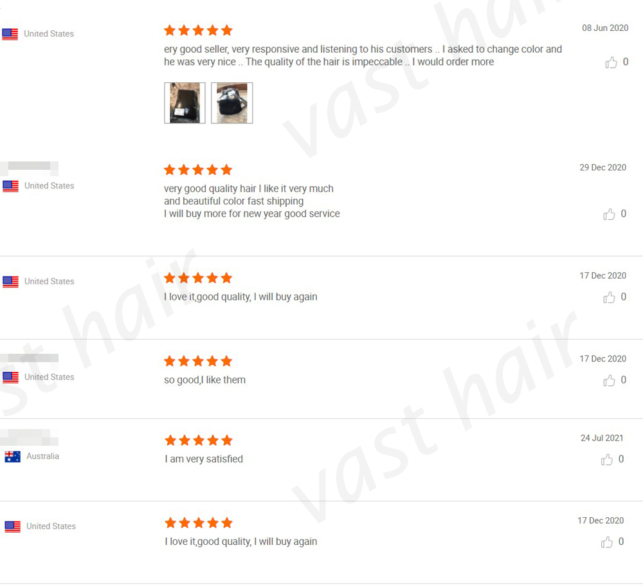The width and height of the screenshot is (643, 586).
Task: Select 'I am very satisfied' review text
Action: tap(204, 459)
